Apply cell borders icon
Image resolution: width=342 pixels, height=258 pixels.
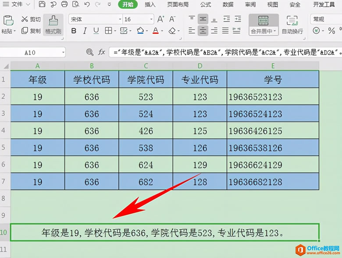coord(108,31)
